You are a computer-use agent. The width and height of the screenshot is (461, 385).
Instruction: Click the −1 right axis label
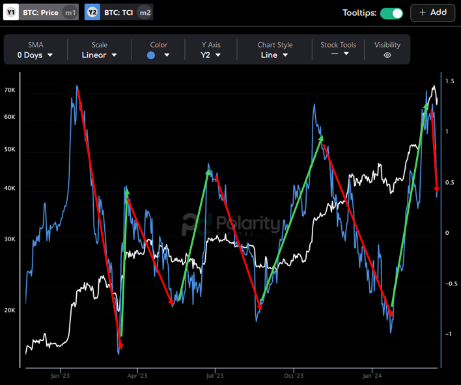point(449,334)
